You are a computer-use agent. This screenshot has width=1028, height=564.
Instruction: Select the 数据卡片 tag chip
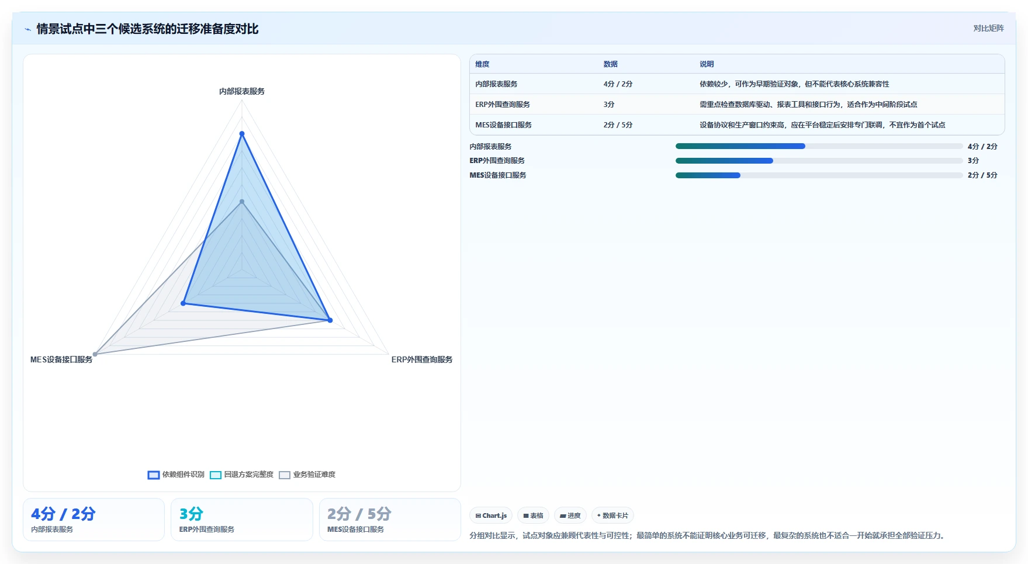tap(612, 515)
